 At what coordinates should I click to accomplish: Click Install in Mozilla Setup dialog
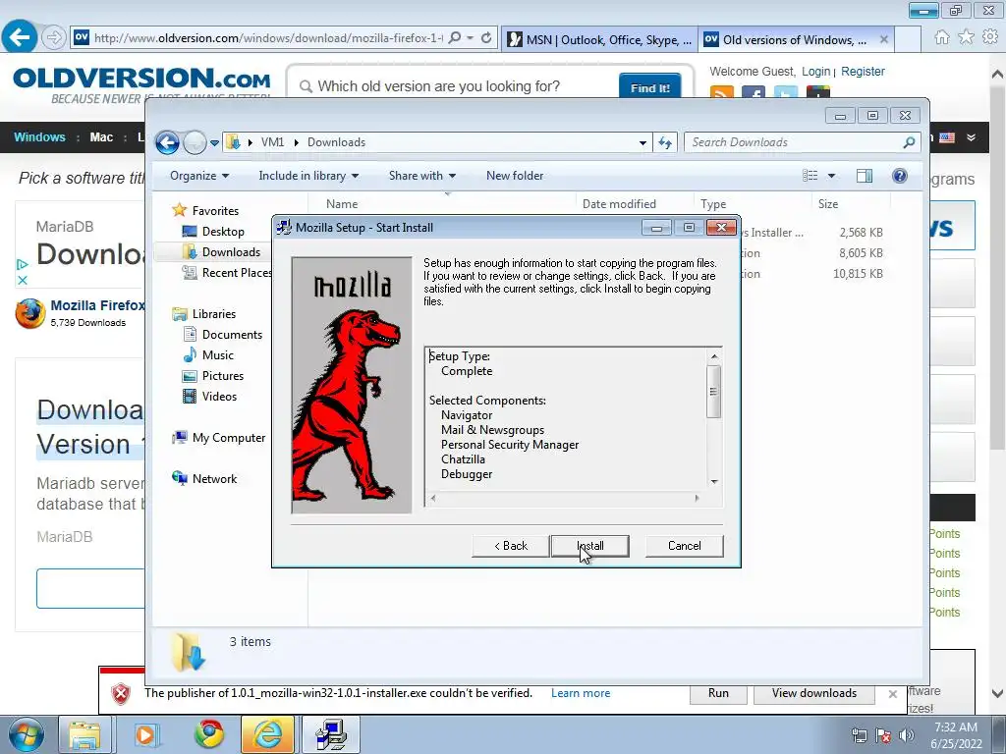point(589,546)
